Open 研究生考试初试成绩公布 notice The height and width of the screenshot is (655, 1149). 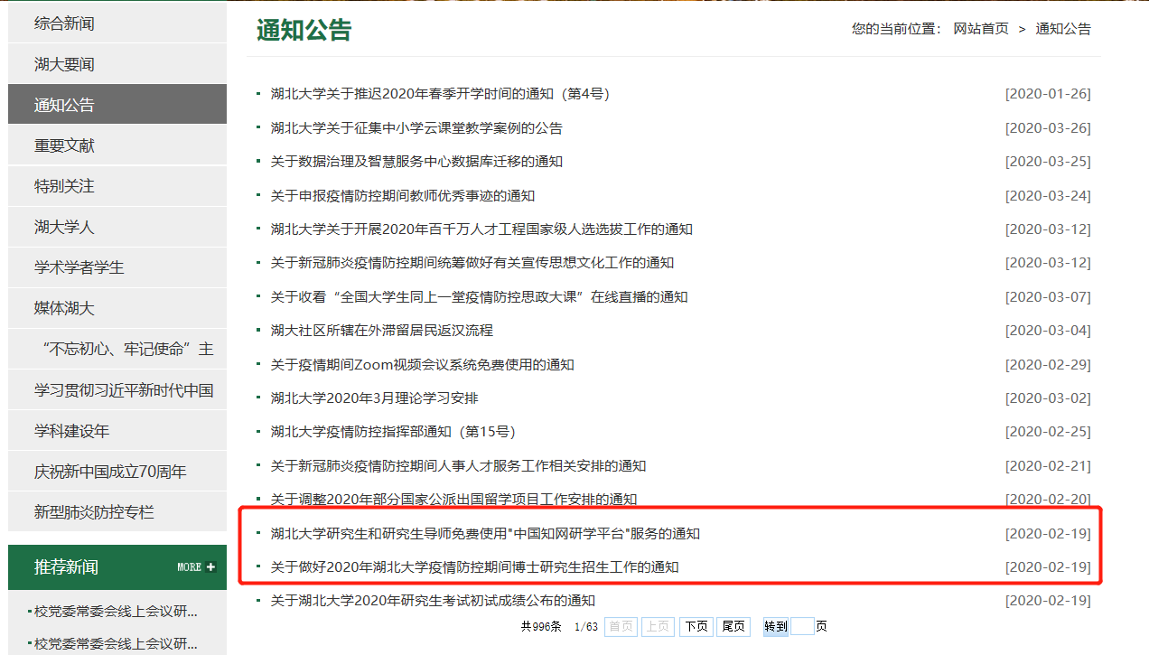tap(433, 601)
